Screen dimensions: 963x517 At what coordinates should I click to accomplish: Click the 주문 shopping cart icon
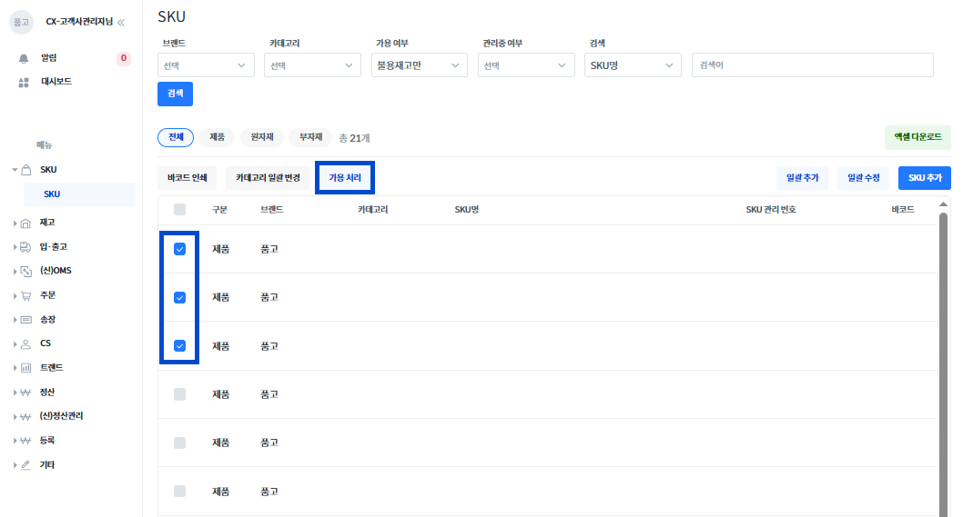(x=25, y=295)
